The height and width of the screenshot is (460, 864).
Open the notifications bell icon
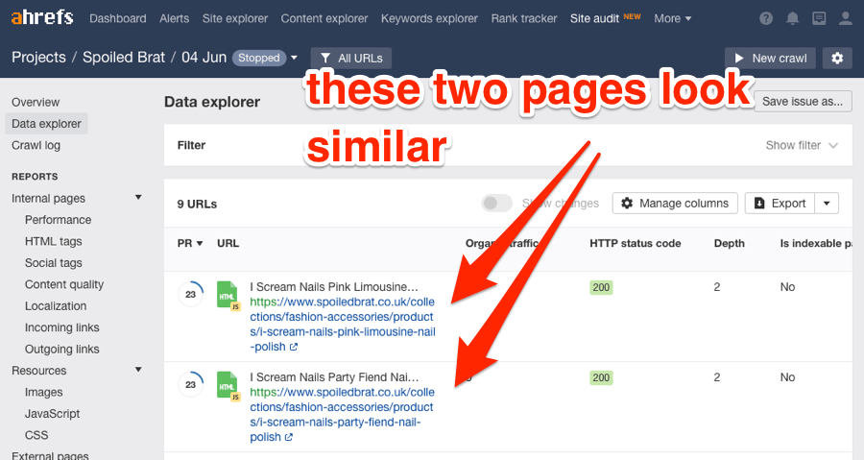(x=792, y=19)
